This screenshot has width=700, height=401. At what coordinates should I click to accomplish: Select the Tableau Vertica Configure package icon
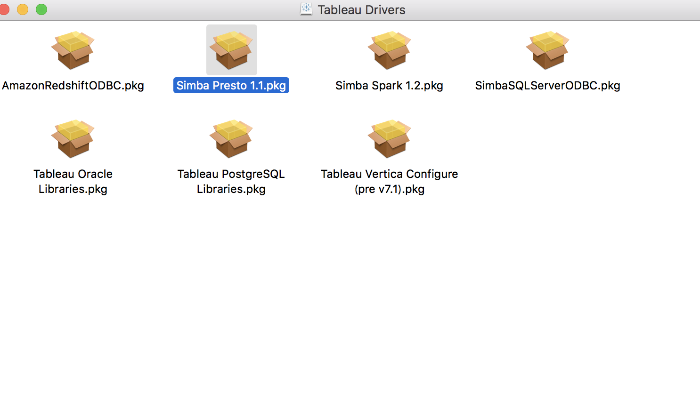pyautogui.click(x=390, y=138)
